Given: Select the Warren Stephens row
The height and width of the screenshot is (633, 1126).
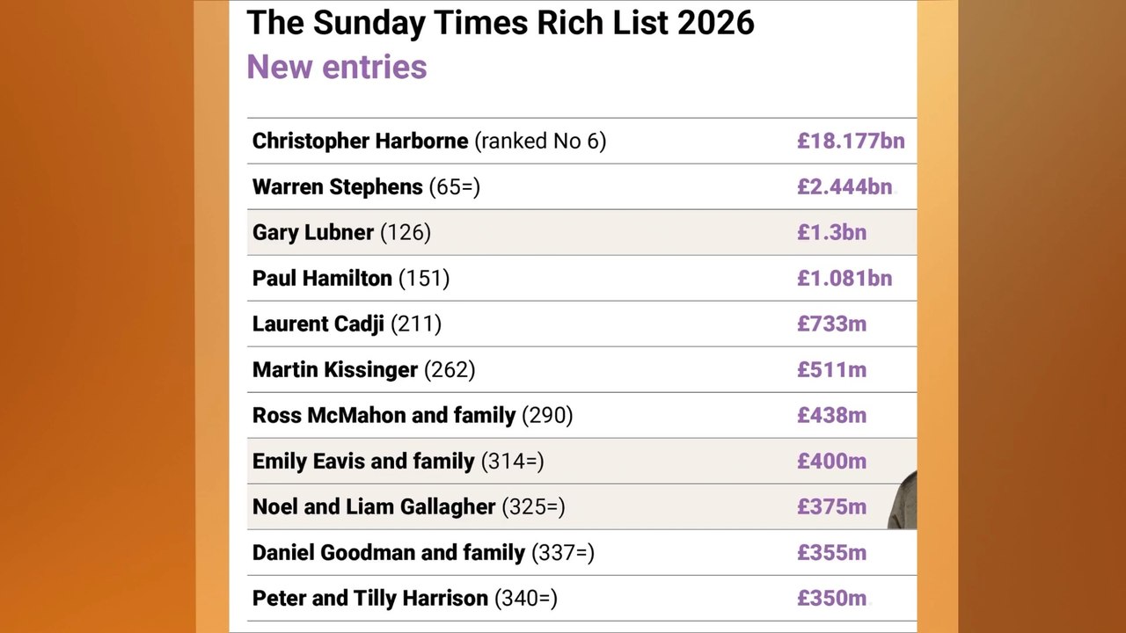Looking at the screenshot, I should (581, 186).
